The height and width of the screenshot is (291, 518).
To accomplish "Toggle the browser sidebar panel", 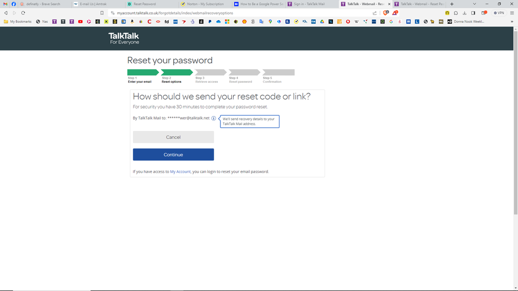I will point(473,13).
